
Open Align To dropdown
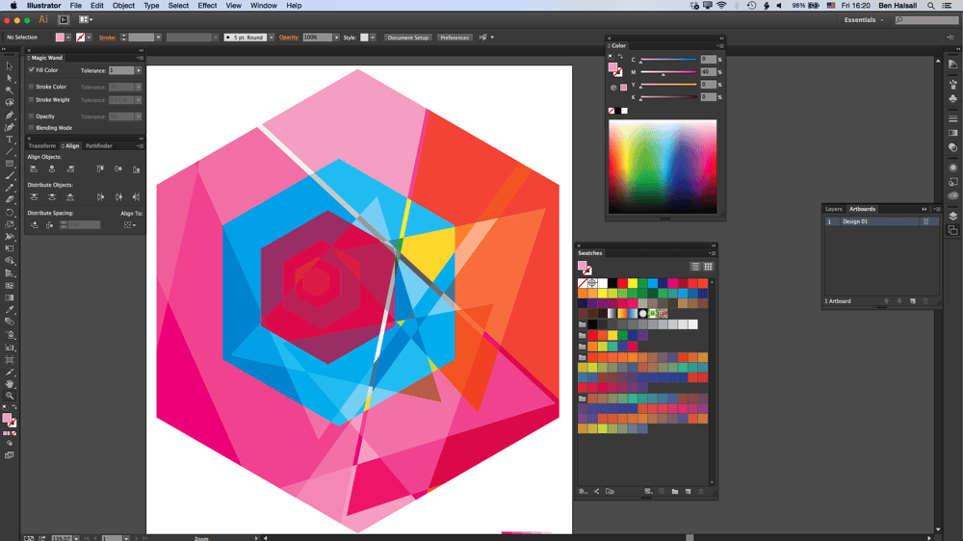130,225
